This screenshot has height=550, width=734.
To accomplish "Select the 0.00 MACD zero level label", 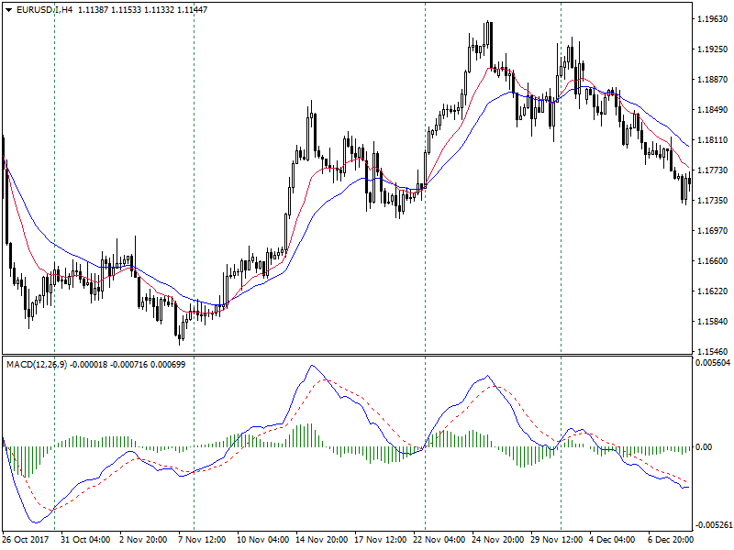I will (704, 447).
